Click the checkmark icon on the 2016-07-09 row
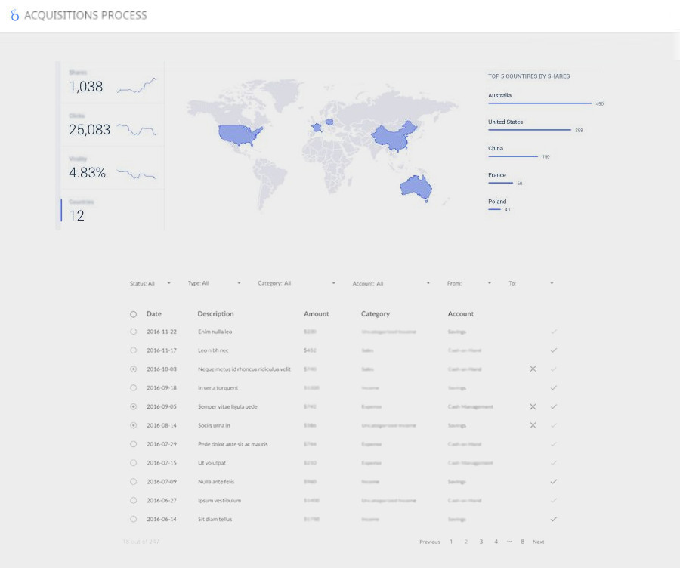This screenshot has width=680, height=568. [x=554, y=481]
